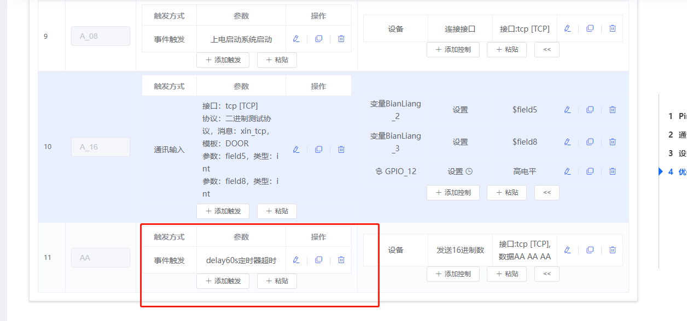
Task: Collapse row 9 controls with the << button
Action: (546, 49)
